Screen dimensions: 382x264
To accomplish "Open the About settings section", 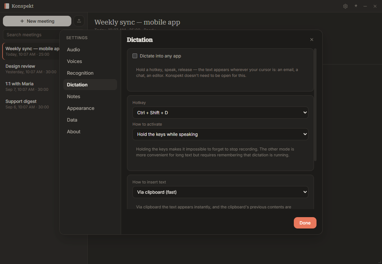I will tap(90, 131).
